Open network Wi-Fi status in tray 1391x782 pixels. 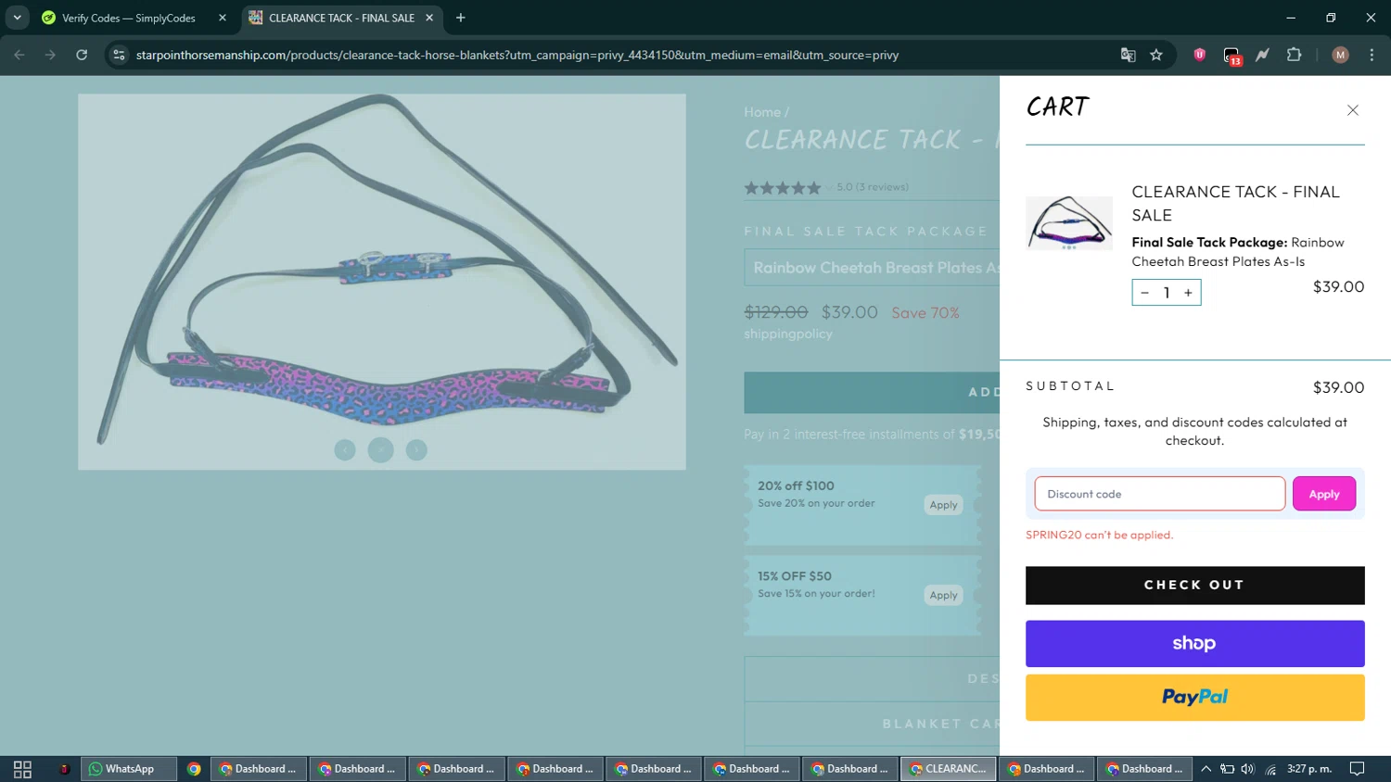1270,769
